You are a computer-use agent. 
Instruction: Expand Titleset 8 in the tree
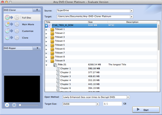(x=46, y=57)
